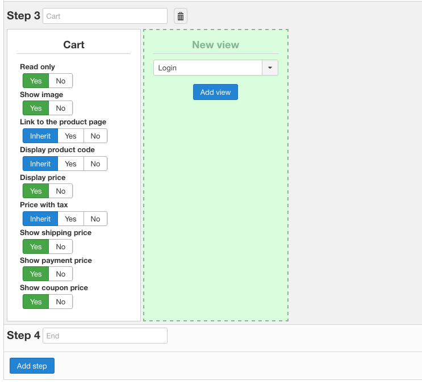Enable Display price with Yes

pyautogui.click(x=36, y=191)
